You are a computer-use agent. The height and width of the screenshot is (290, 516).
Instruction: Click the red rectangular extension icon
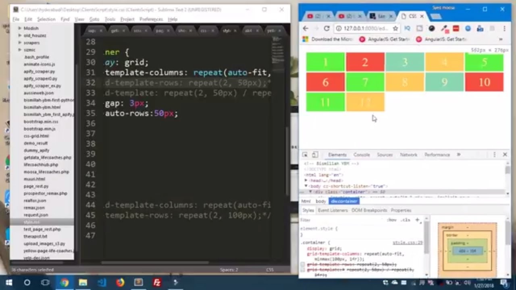tap(456, 28)
